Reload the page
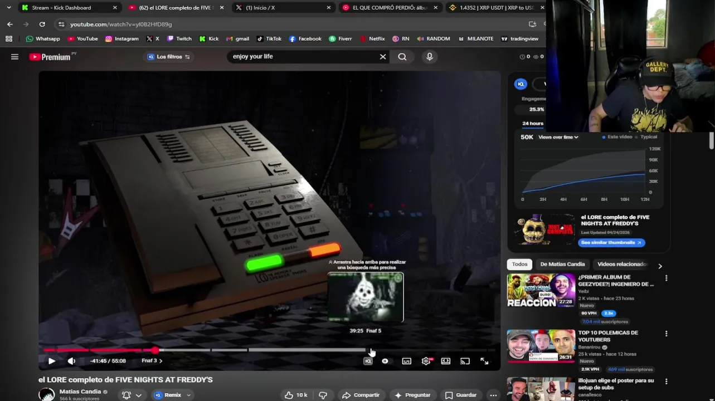Screen dimensions: 715x401 (x=42, y=24)
